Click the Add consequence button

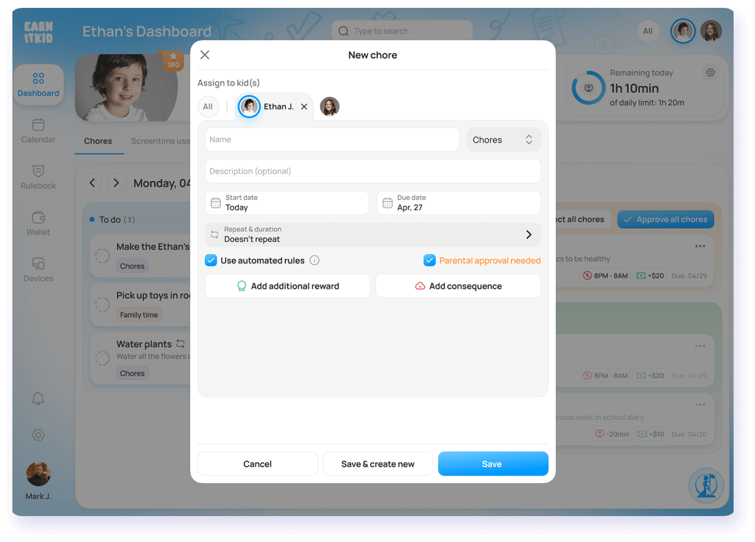point(458,286)
